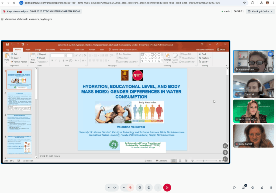Zoom in on the shared screen

(225, 146)
